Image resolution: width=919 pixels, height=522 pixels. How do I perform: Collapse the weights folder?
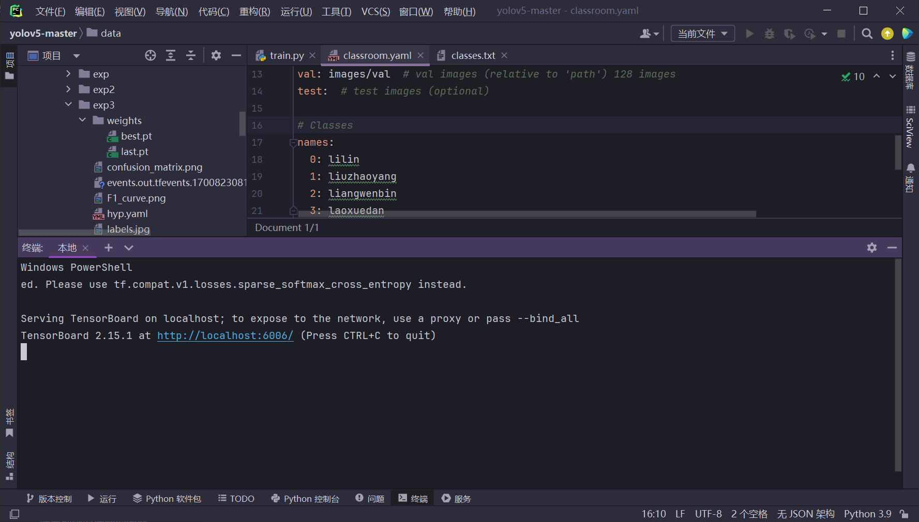tap(82, 120)
